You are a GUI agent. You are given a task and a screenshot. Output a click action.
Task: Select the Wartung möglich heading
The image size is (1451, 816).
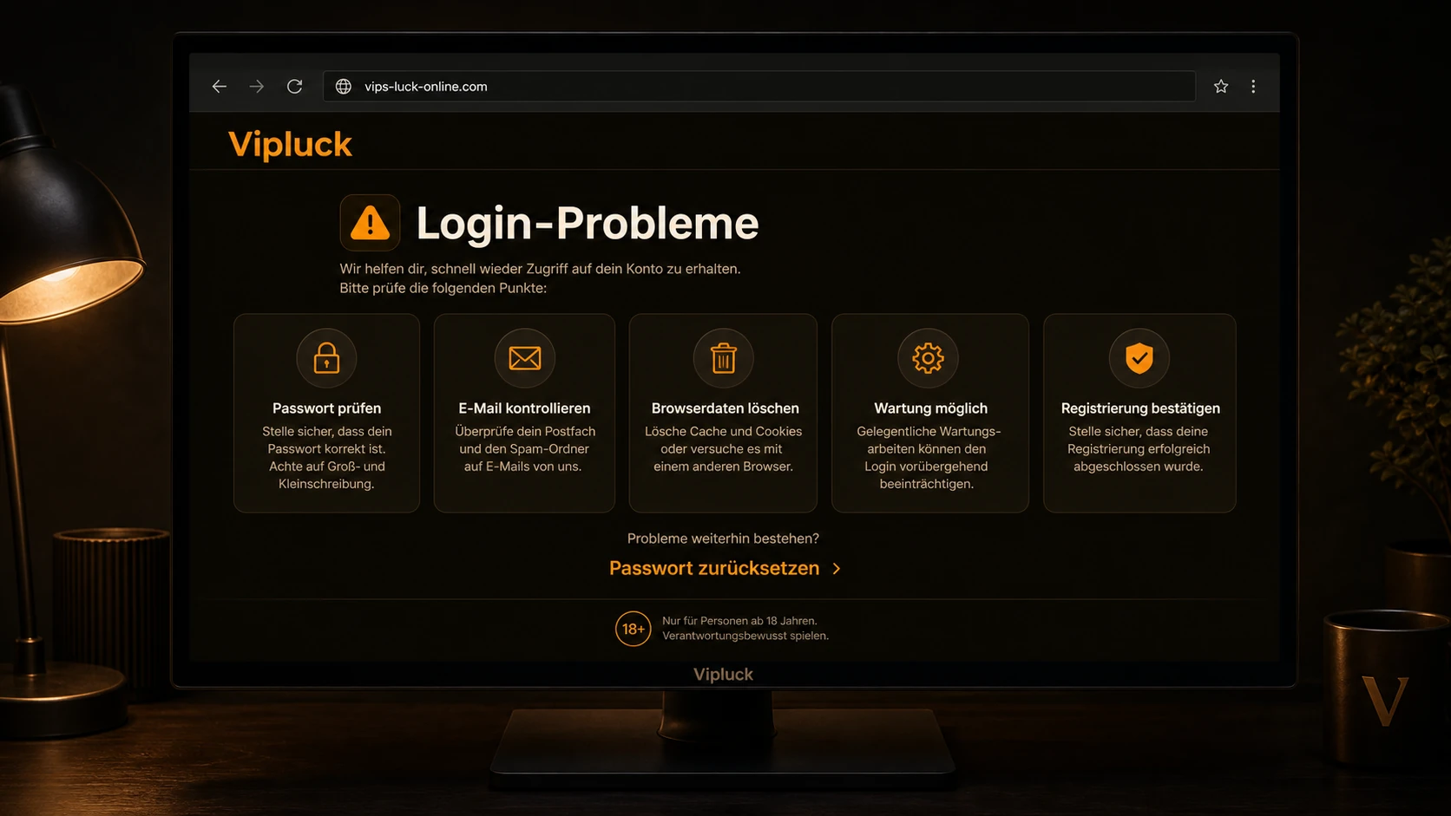tap(930, 408)
